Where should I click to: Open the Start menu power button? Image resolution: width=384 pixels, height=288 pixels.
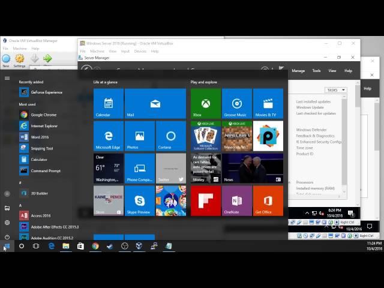tap(7, 237)
